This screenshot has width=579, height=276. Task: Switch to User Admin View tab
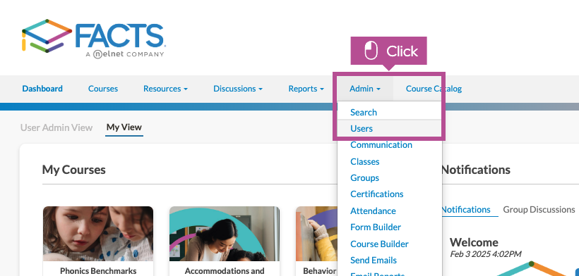tap(56, 127)
